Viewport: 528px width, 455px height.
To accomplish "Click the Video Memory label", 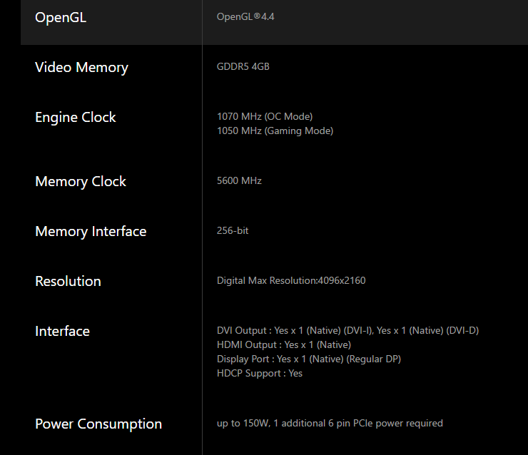I will [x=81, y=68].
